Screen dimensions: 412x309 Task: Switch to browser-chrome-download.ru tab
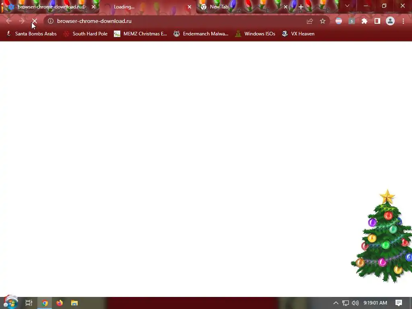pos(49,7)
